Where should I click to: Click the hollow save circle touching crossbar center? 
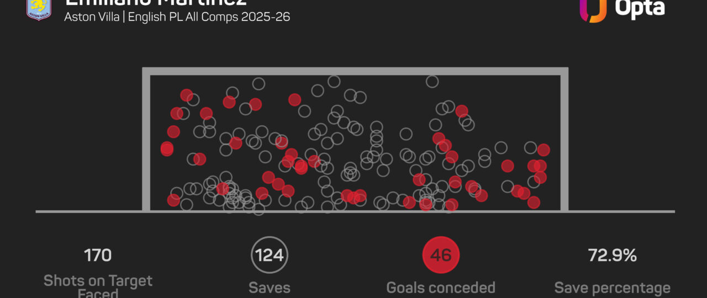pos(334,82)
